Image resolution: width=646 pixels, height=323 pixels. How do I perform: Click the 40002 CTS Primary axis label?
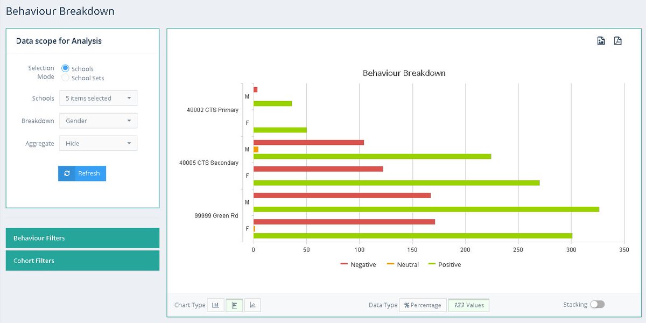tap(213, 110)
